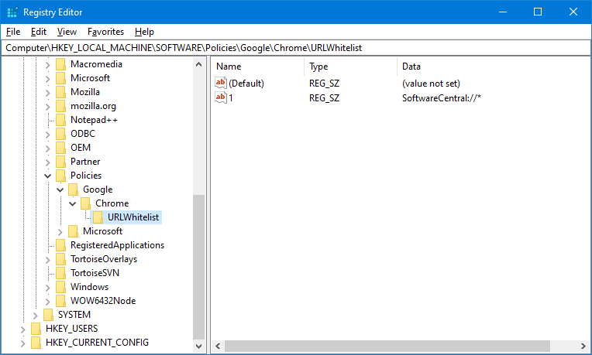
Task: Click the registry path address bar
Action: click(294, 48)
